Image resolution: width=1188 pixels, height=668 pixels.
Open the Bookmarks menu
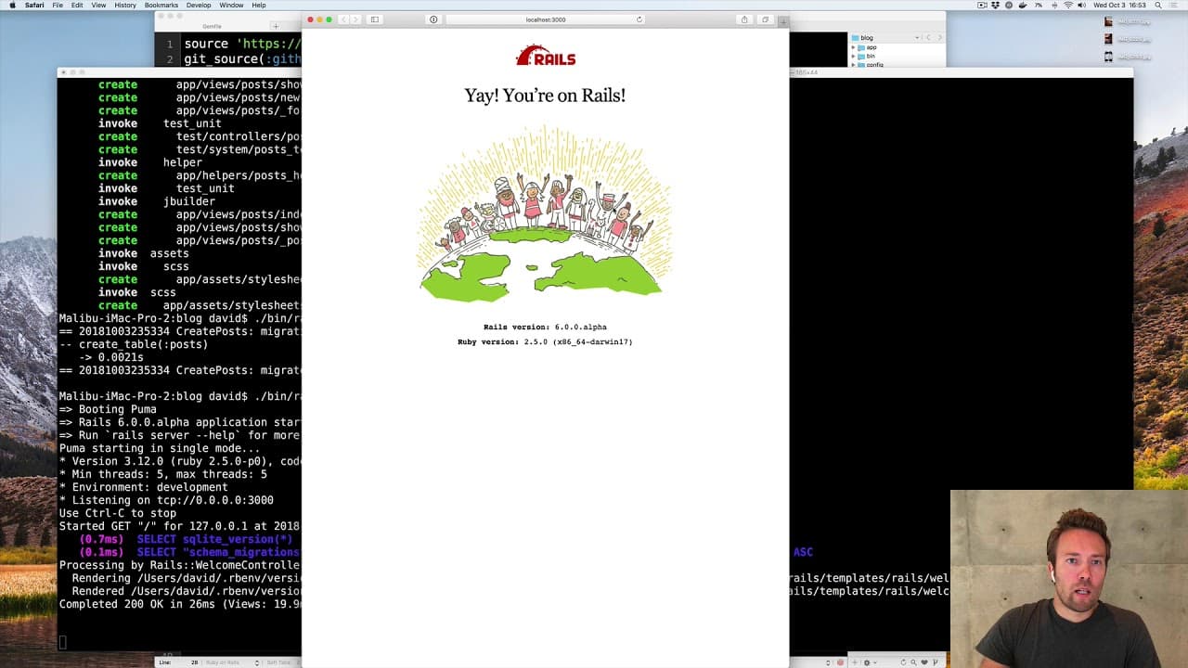tap(161, 5)
